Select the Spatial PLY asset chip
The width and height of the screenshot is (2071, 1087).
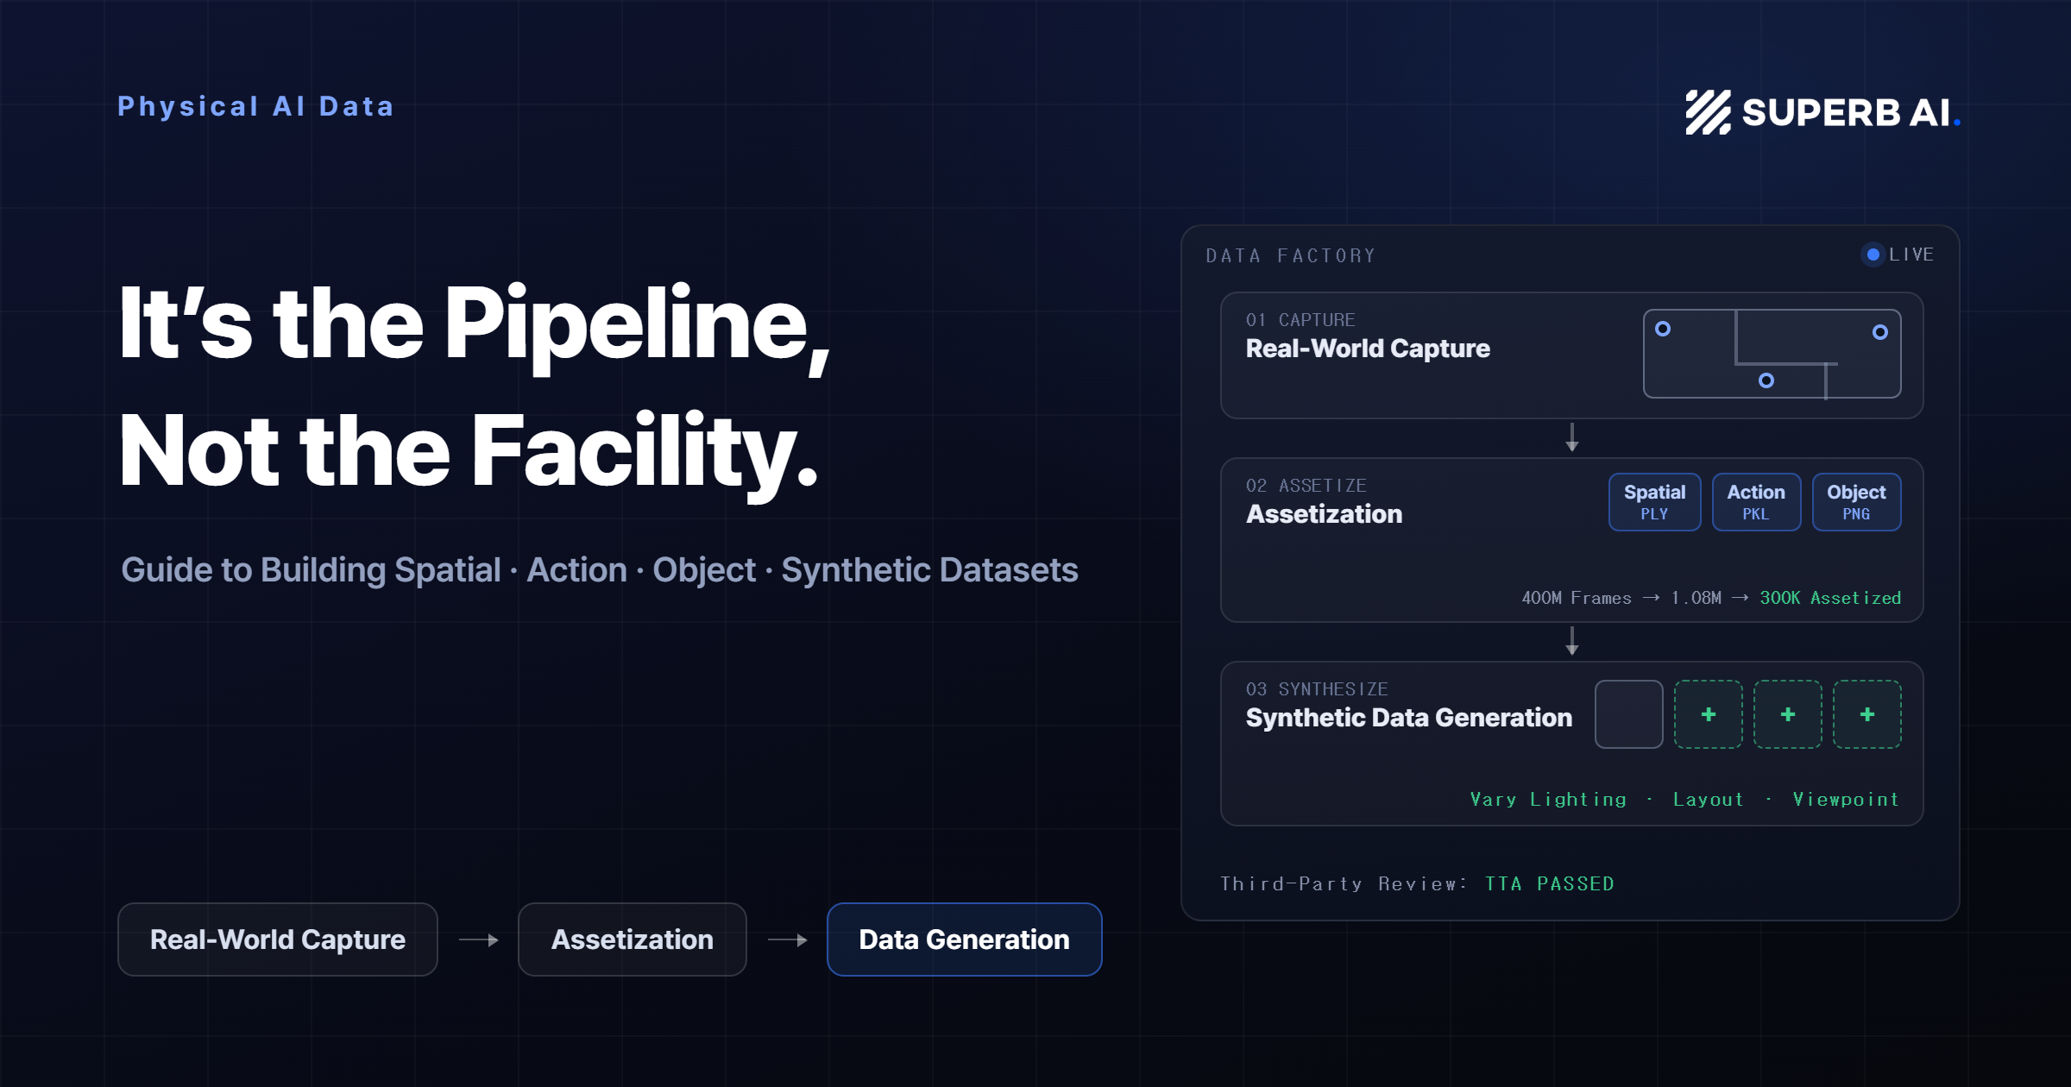click(1654, 502)
